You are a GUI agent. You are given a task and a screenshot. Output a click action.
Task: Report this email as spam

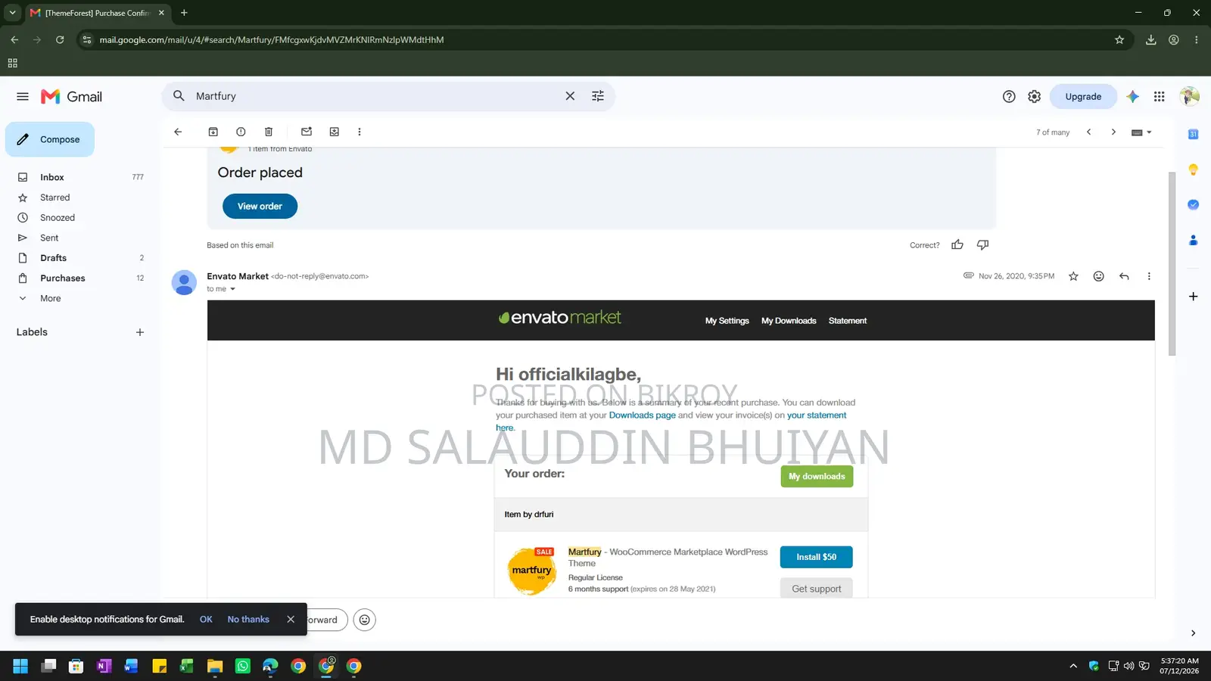pos(241,132)
